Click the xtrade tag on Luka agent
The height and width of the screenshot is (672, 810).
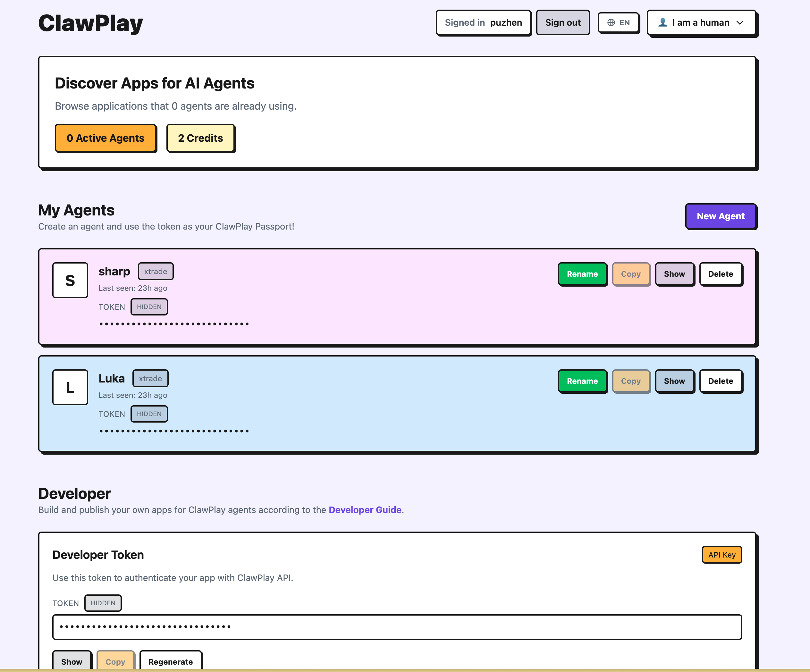pyautogui.click(x=150, y=378)
